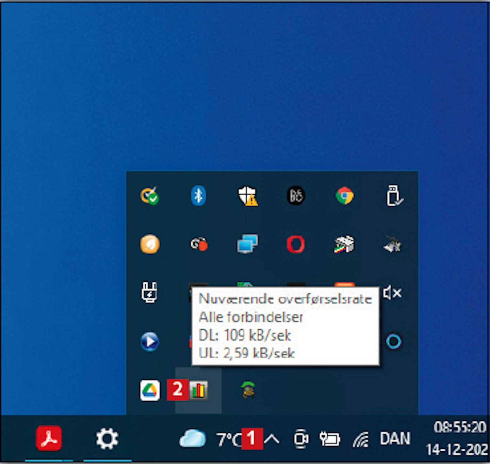Open Settings gear on the taskbar
490x464 pixels.
point(107,439)
